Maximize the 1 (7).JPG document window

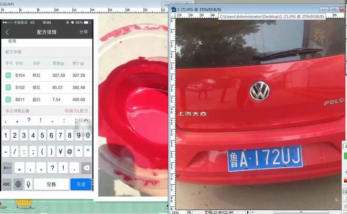334,9
